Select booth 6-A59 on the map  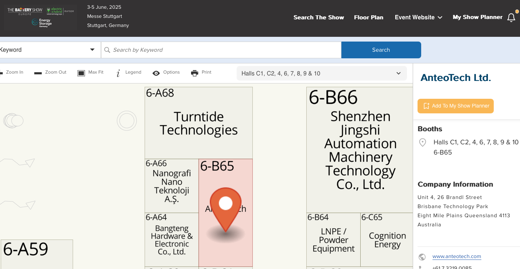point(37,254)
